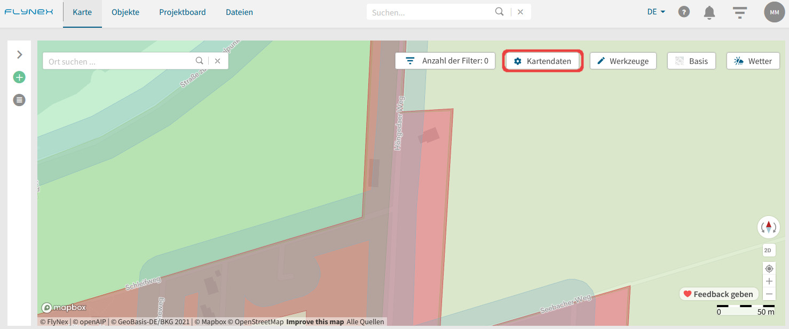Open the Werkzeuge tools button
Viewport: 789px width, 329px height.
pyautogui.click(x=623, y=61)
